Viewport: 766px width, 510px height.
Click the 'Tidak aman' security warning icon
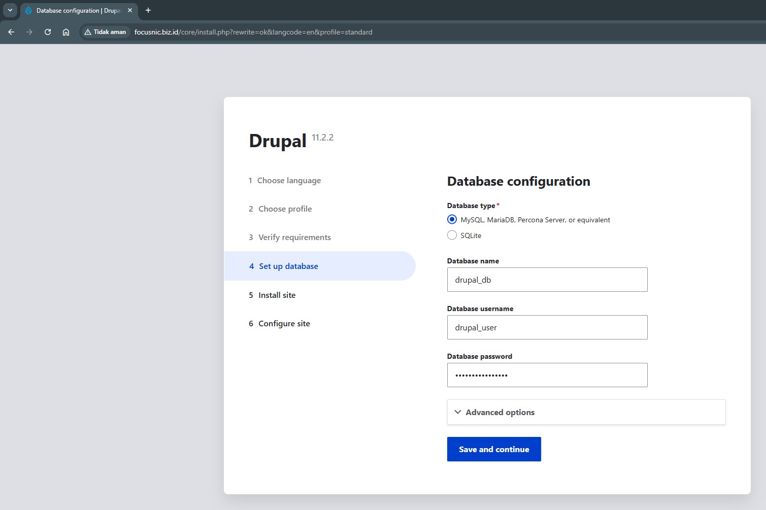point(88,32)
